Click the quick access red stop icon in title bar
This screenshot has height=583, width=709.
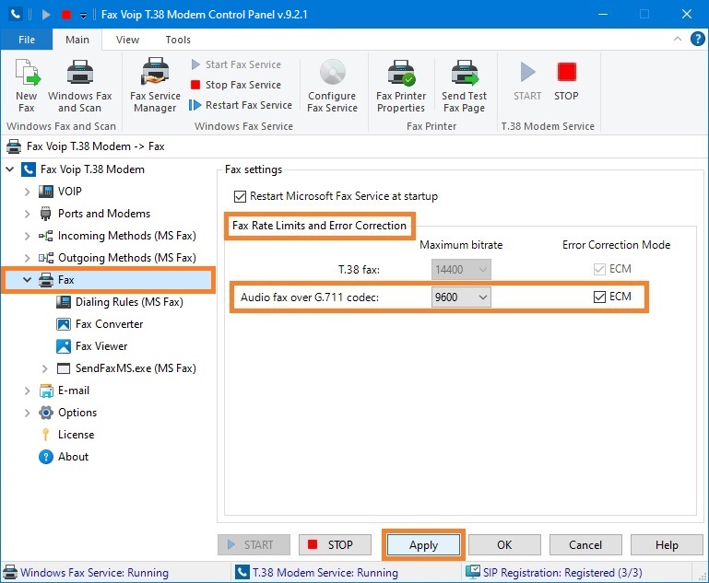pos(66,15)
